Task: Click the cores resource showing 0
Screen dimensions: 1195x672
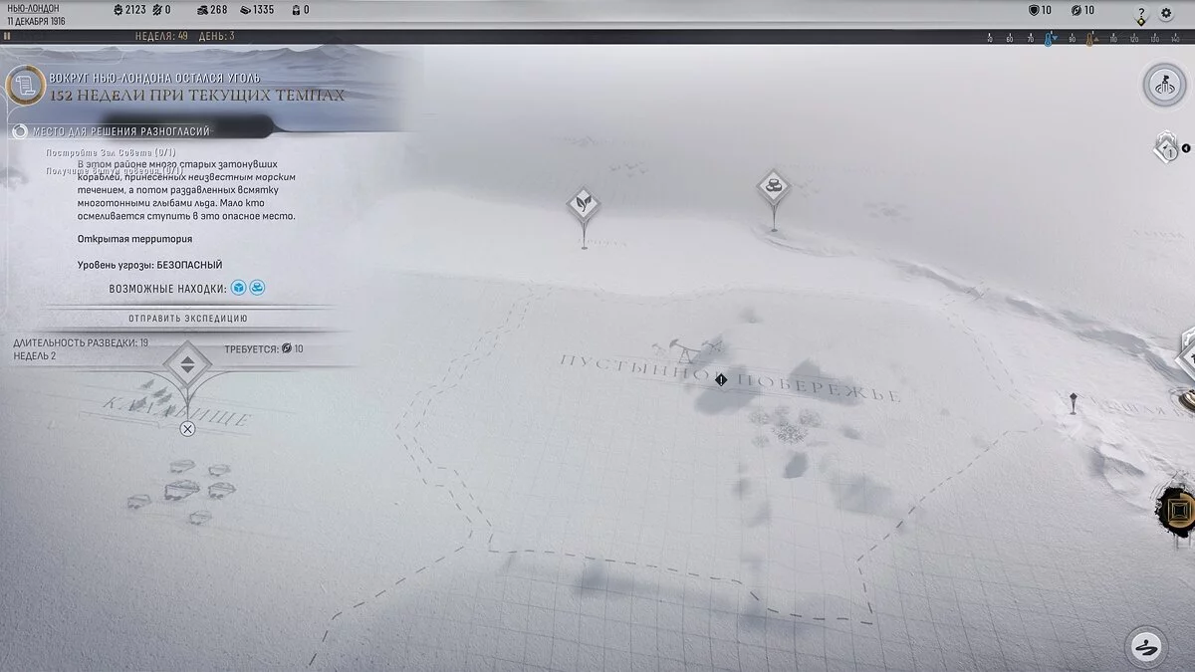Action: [x=299, y=10]
